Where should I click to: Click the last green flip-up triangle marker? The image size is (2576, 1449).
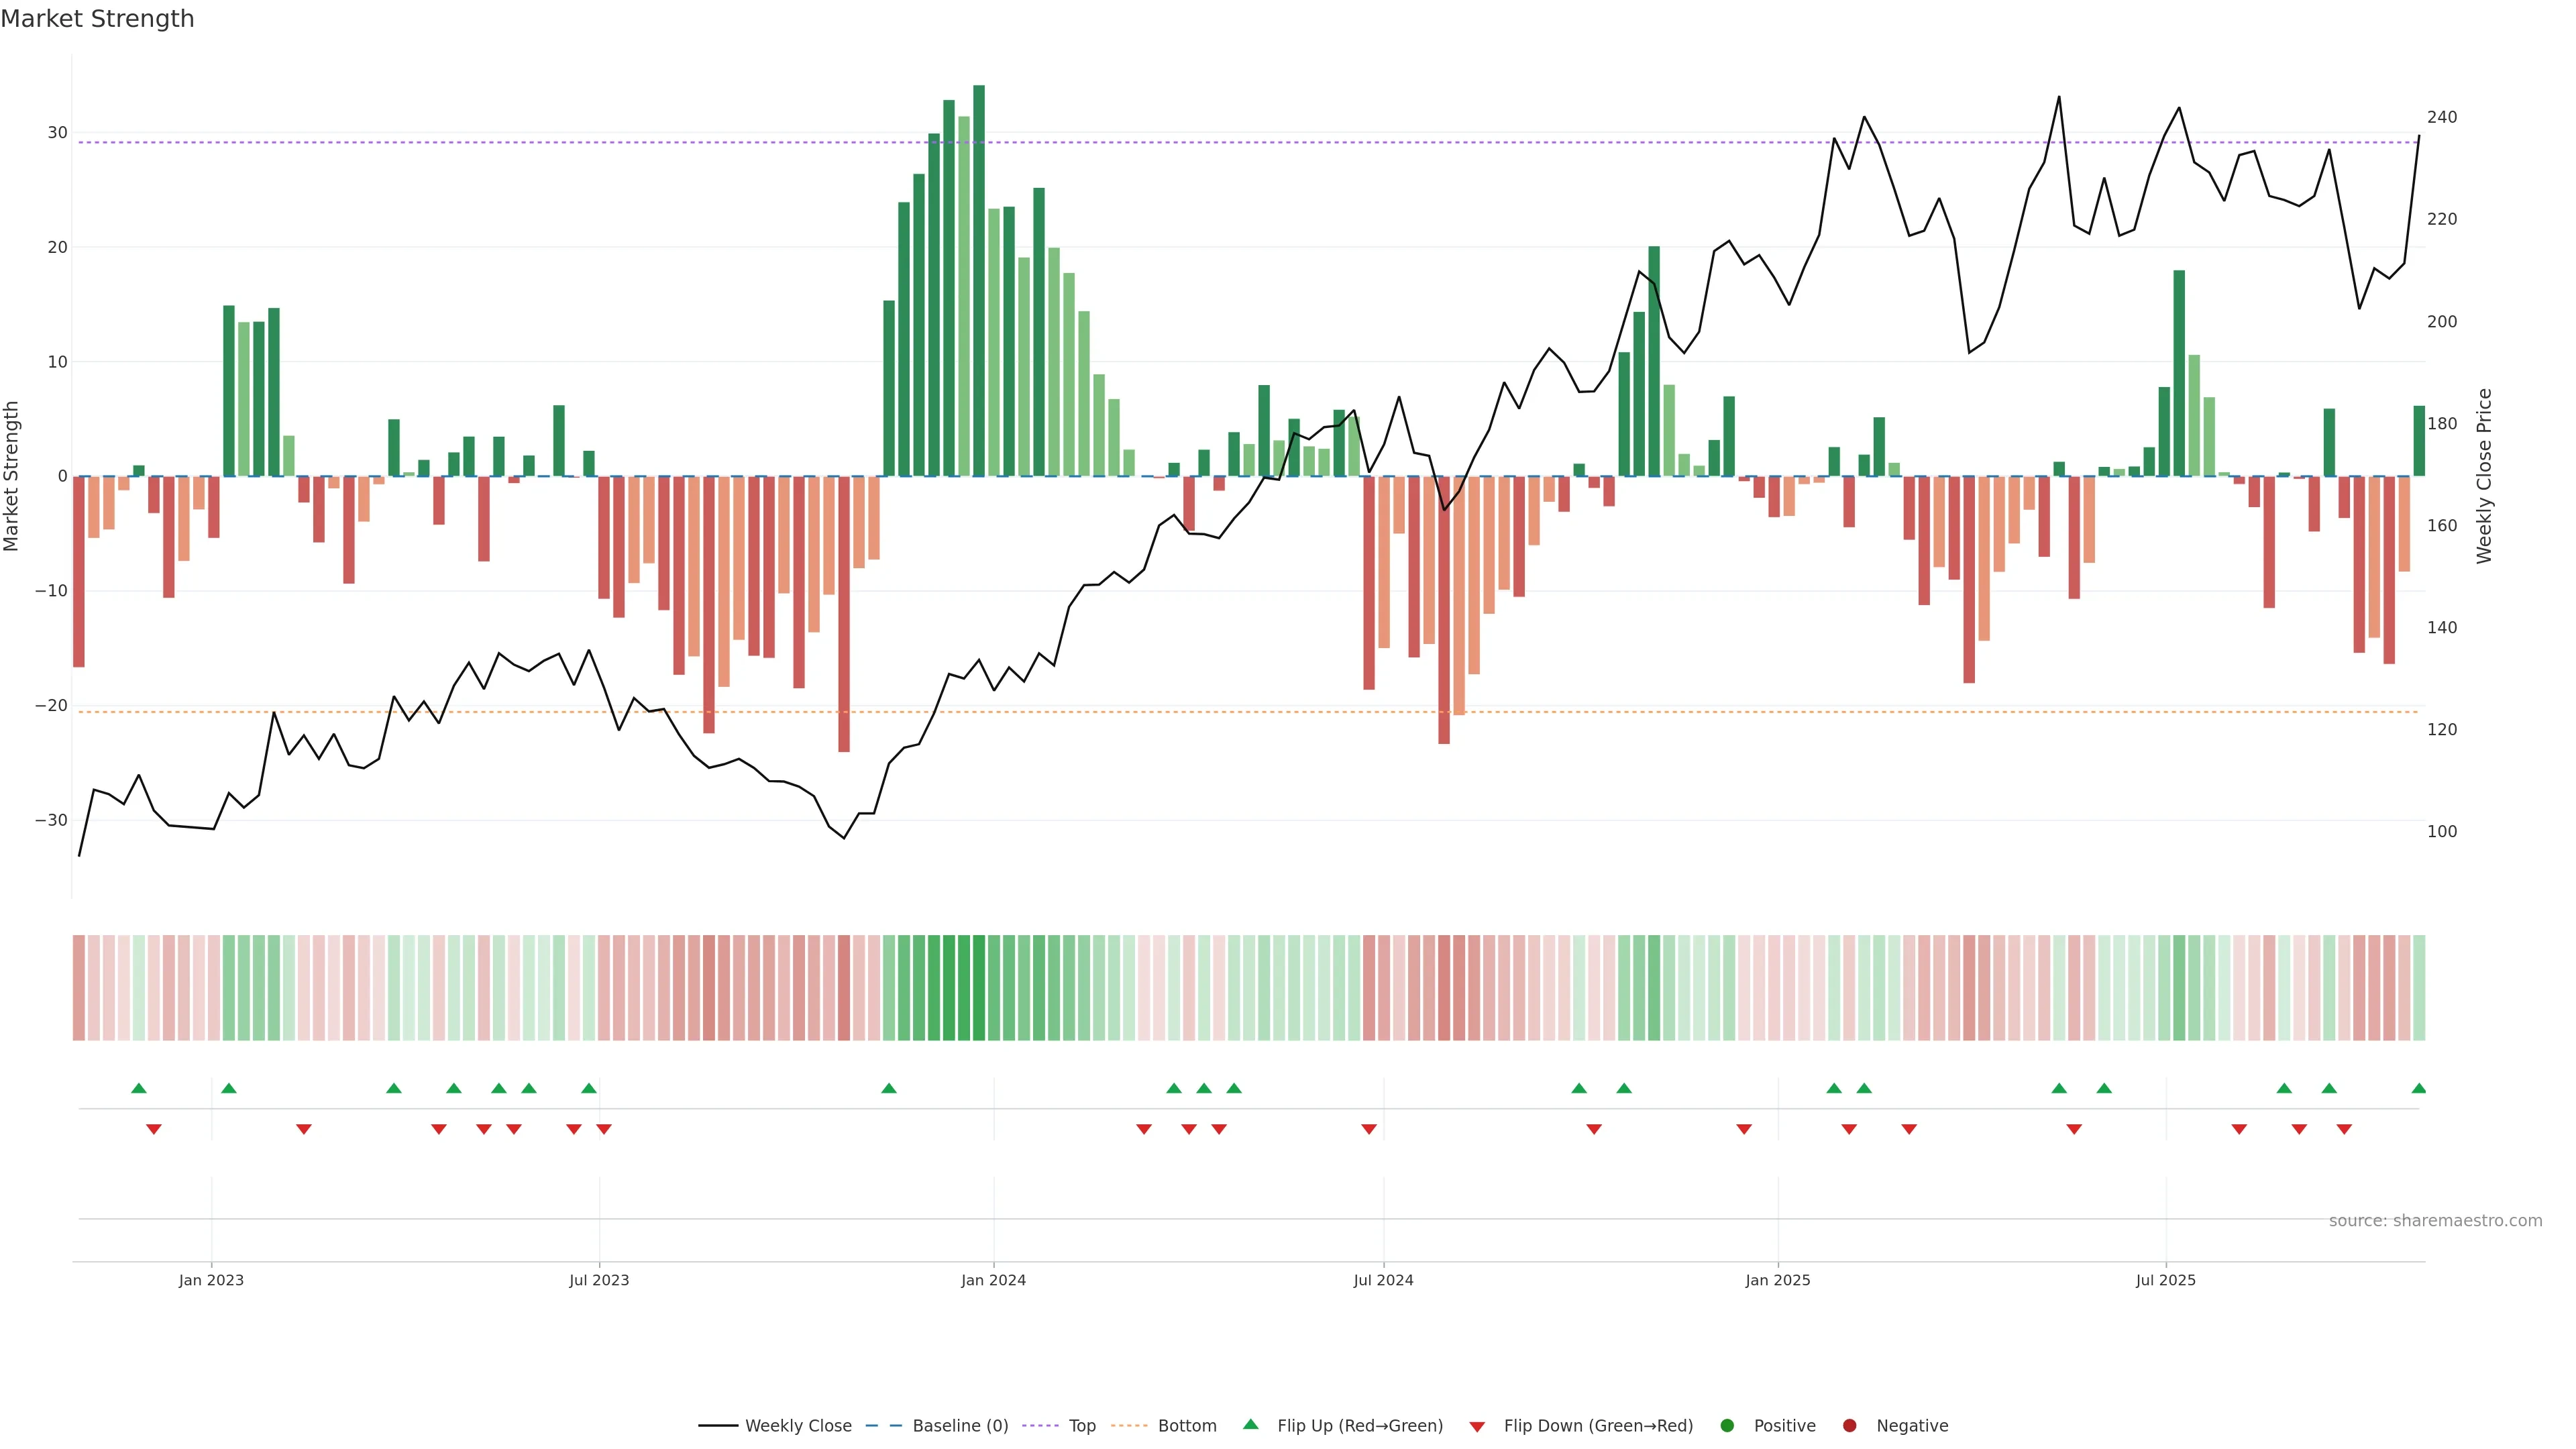tap(2418, 1088)
